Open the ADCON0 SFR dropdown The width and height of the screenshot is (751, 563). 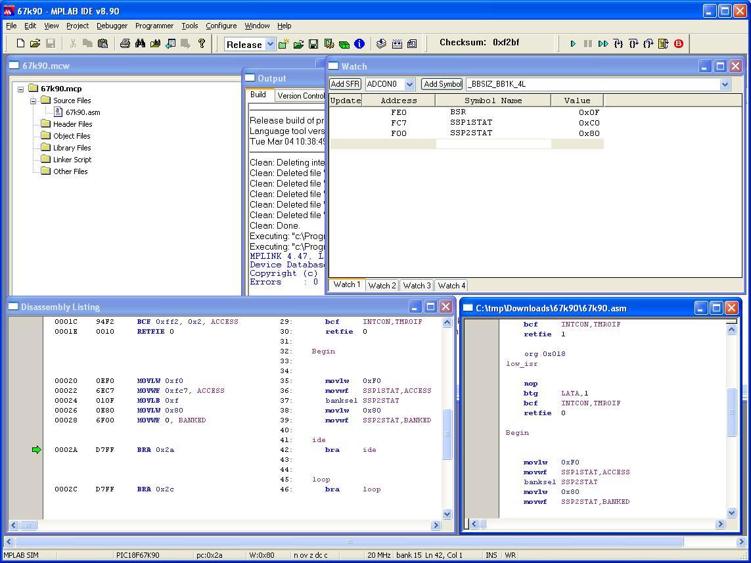(409, 84)
